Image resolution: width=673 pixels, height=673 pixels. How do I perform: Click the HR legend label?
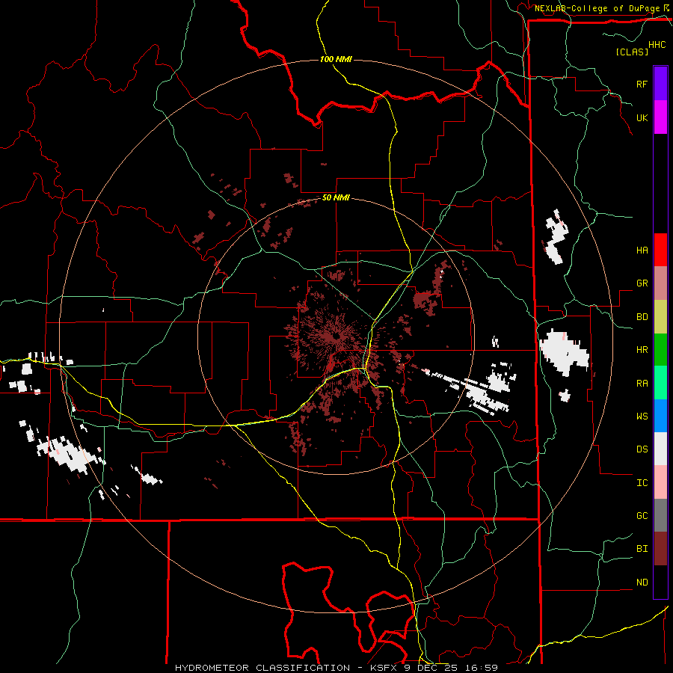pyautogui.click(x=642, y=350)
